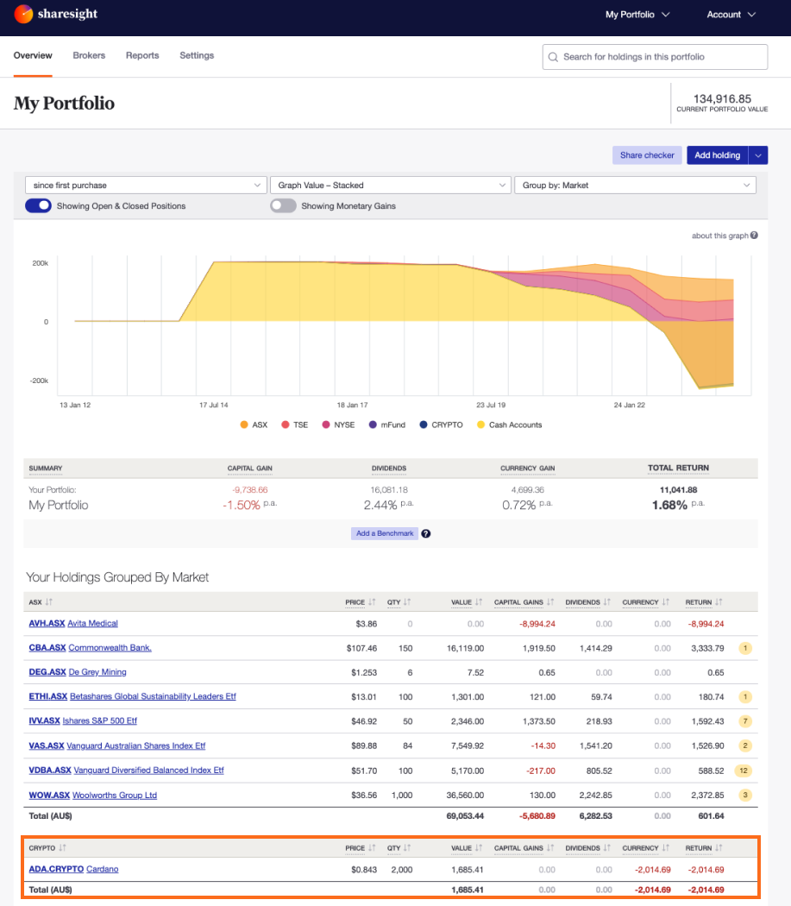This screenshot has height=906, width=791.
Task: Click the Cash Accounts yellow legend dot
Action: click(480, 425)
